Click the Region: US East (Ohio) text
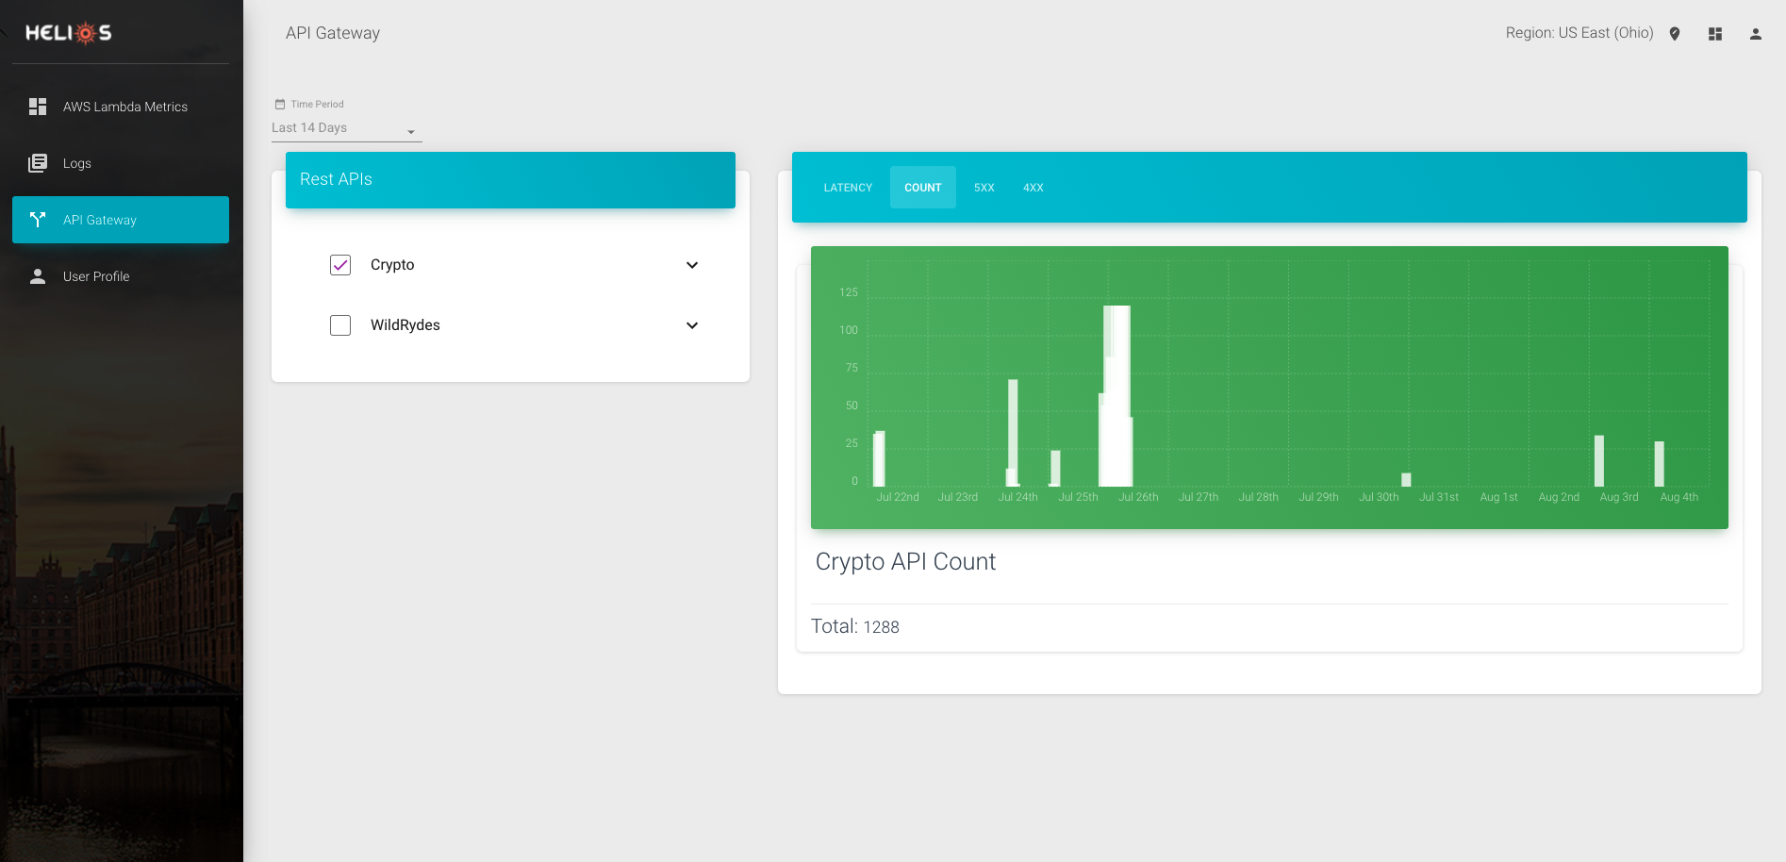 (1579, 33)
